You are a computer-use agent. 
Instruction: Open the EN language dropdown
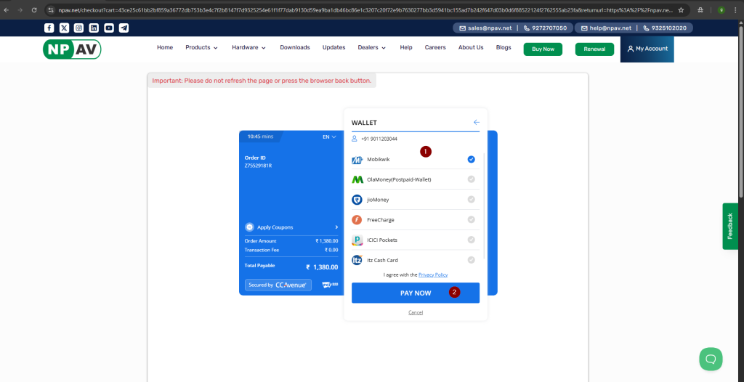329,137
